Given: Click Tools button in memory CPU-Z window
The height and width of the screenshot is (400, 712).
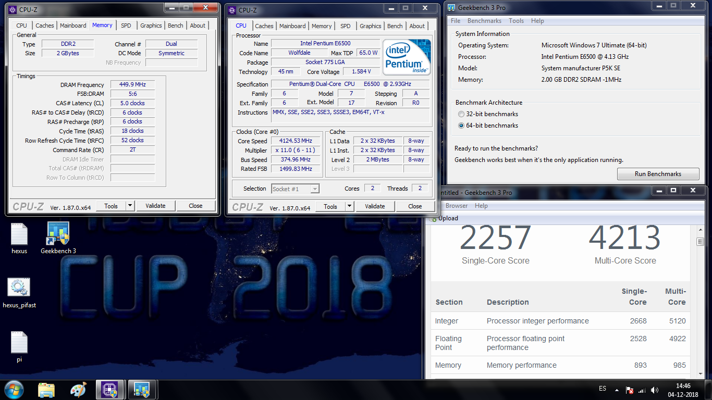Looking at the screenshot, I should tap(111, 206).
